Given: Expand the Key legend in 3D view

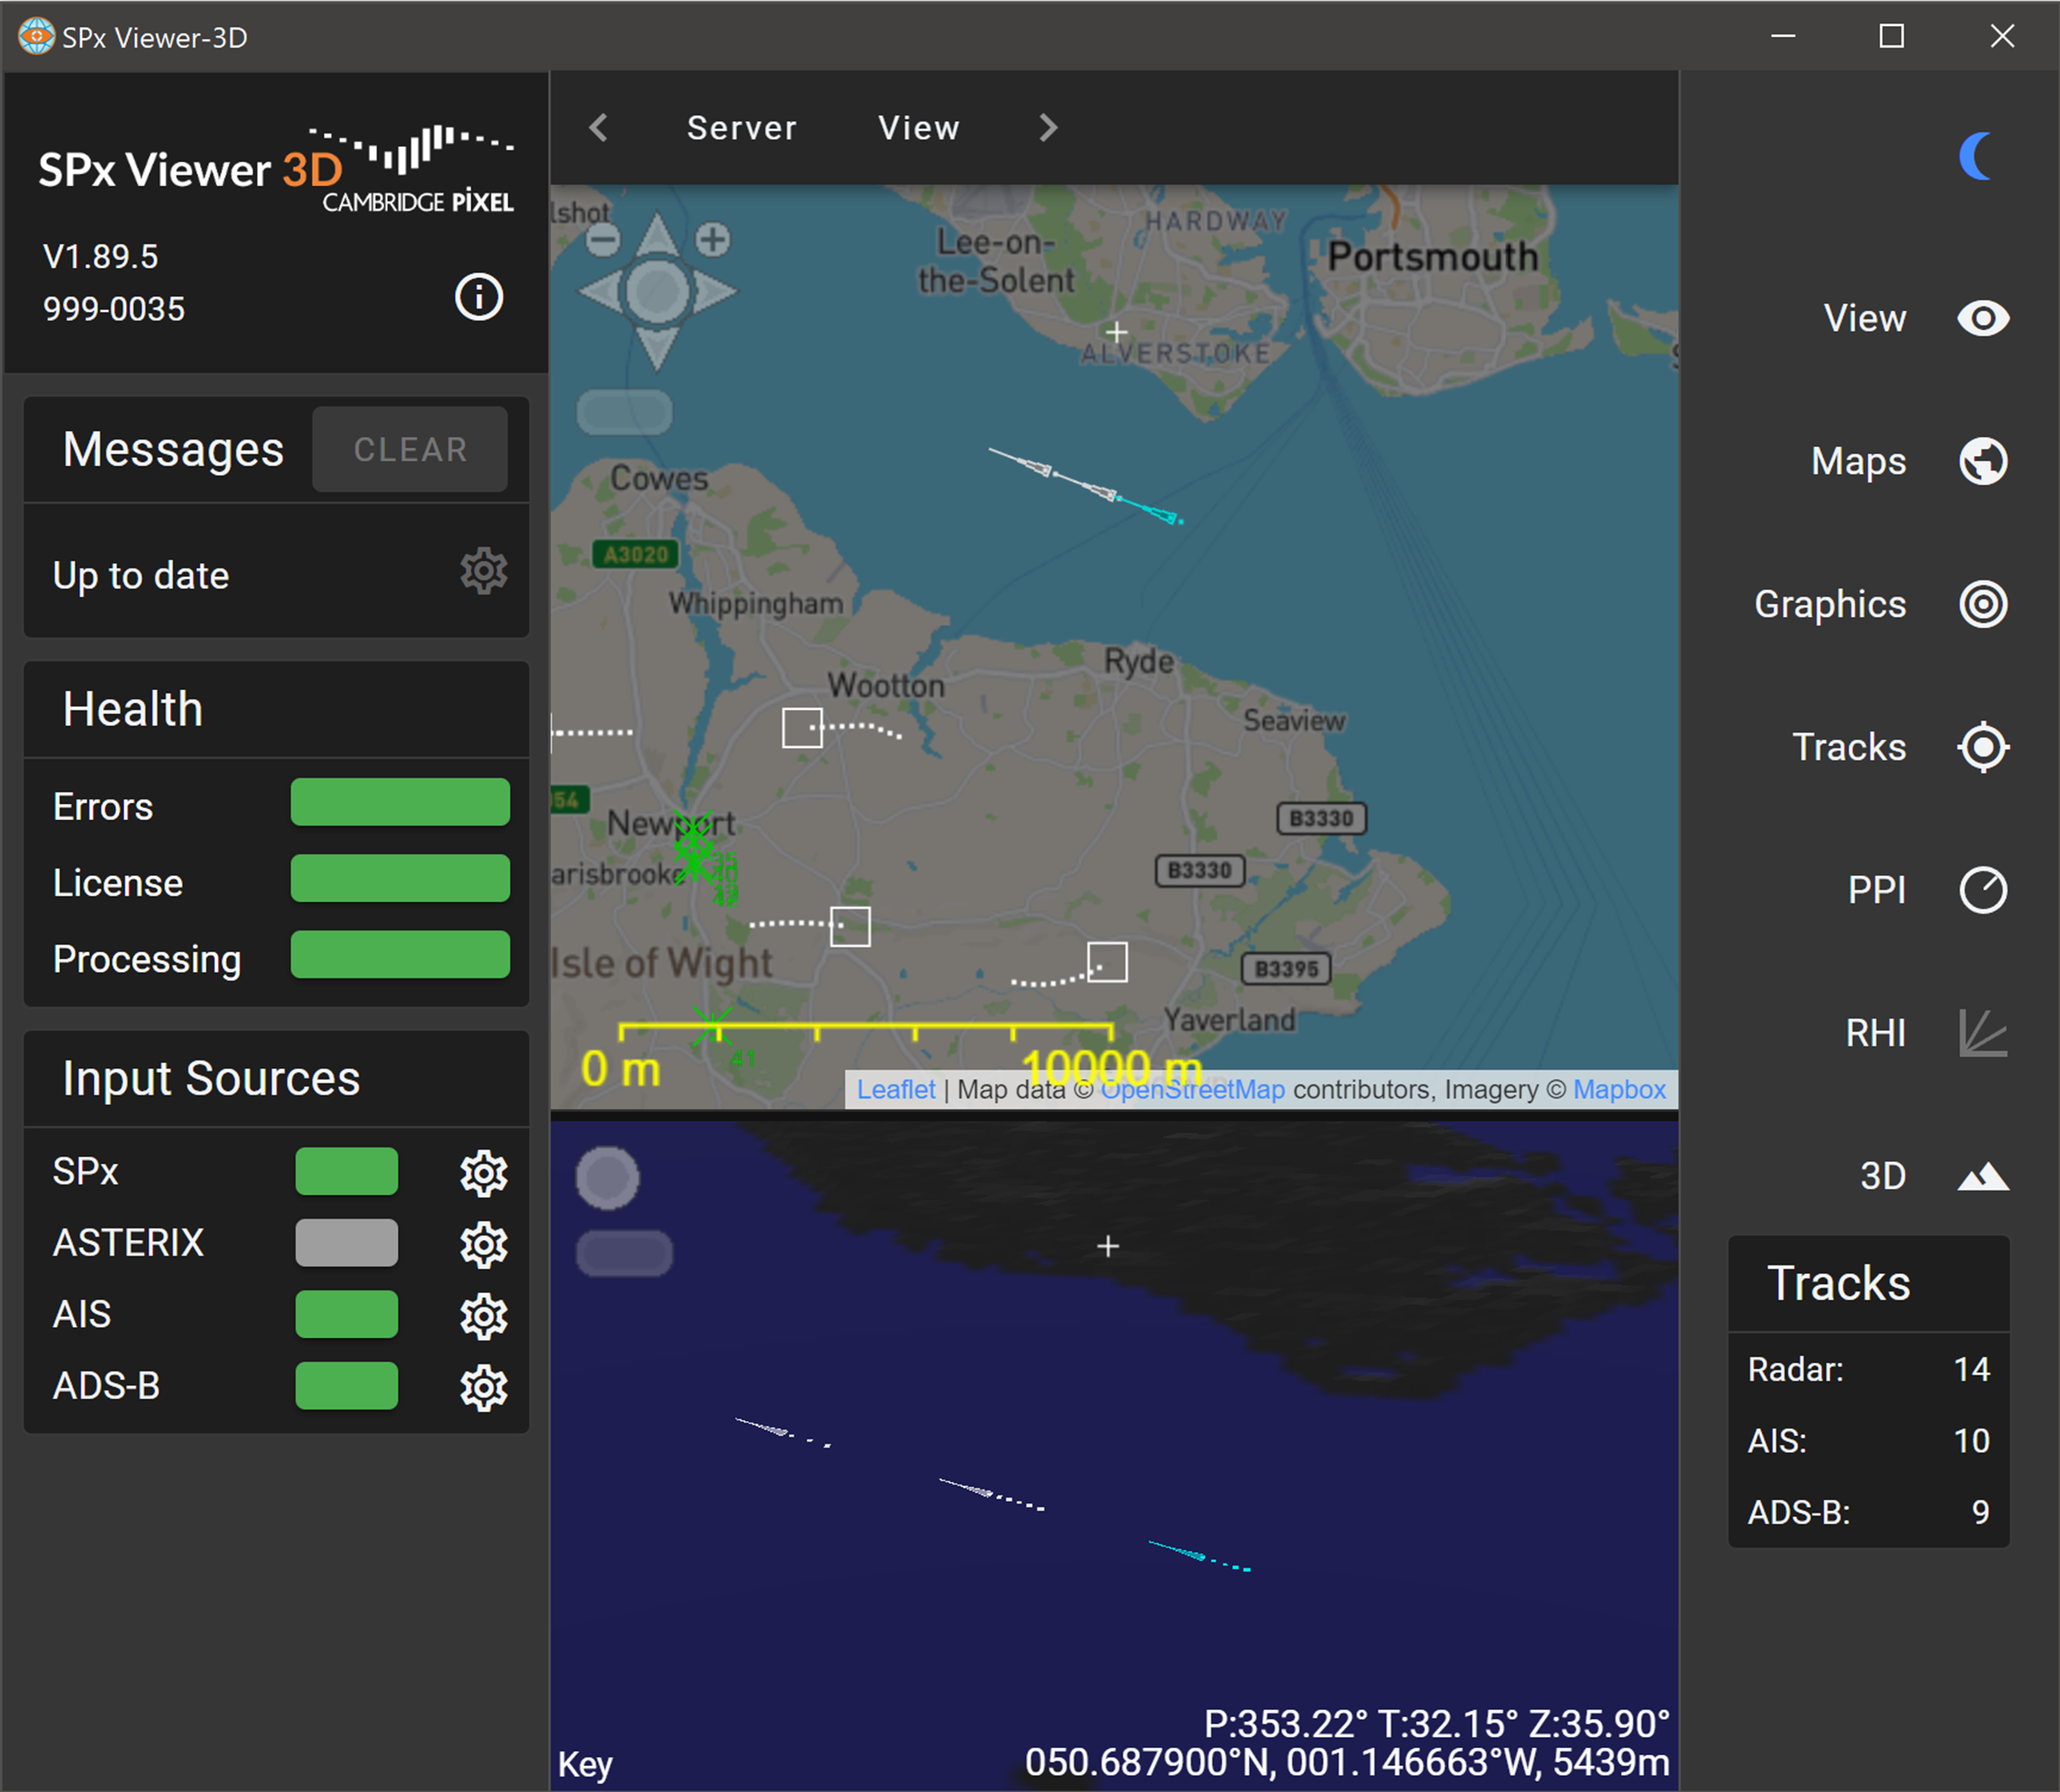Looking at the screenshot, I should [x=585, y=1764].
